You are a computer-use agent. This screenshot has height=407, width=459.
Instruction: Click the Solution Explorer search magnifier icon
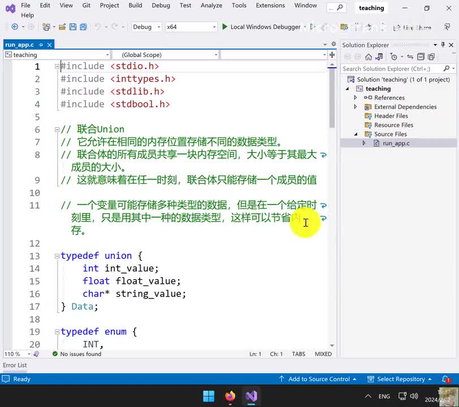coord(447,68)
